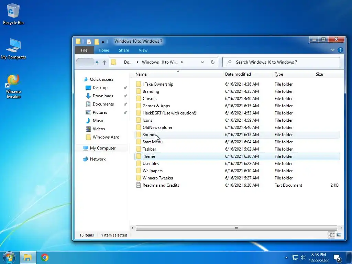Open Videos in the navigation pane
This screenshot has height=264, width=352.
tap(99, 129)
